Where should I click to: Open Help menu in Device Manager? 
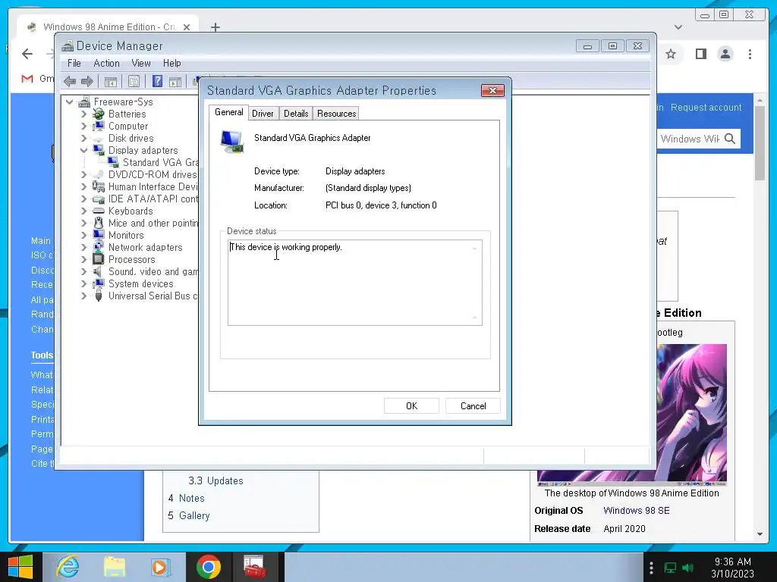click(172, 64)
